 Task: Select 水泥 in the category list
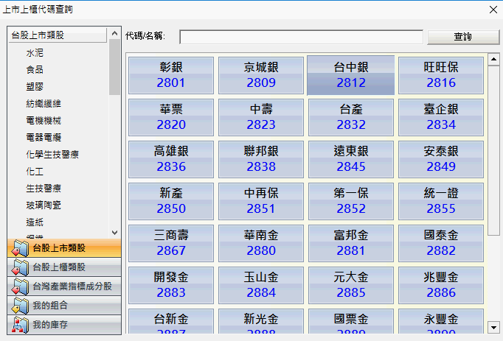pos(35,53)
